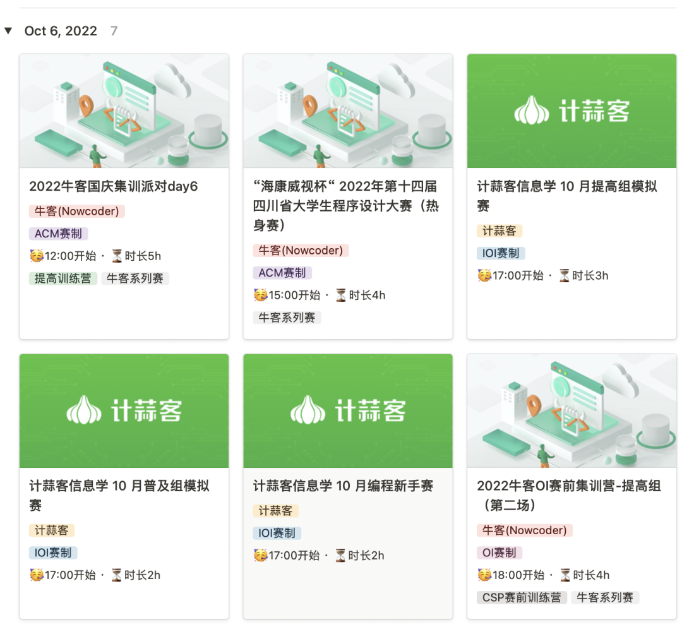This screenshot has height=627, width=682.
Task: Open the 2022牛客国庆集训派对day6 title
Action: 114,186
